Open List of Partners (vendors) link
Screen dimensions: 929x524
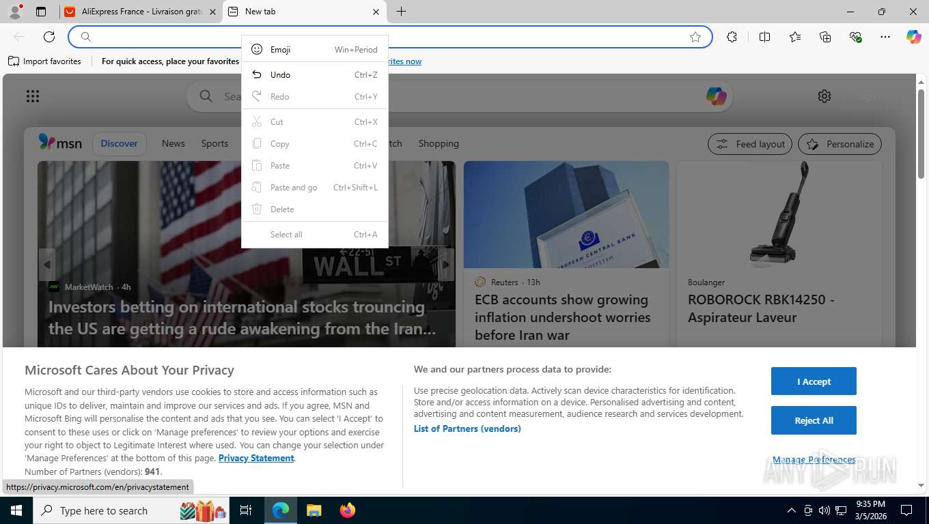pos(467,428)
